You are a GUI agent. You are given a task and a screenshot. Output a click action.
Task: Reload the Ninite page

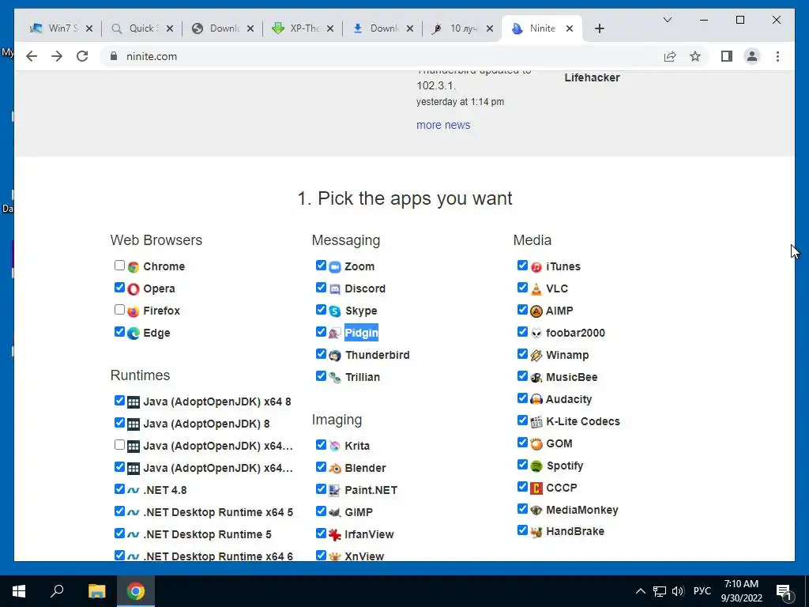tap(82, 56)
